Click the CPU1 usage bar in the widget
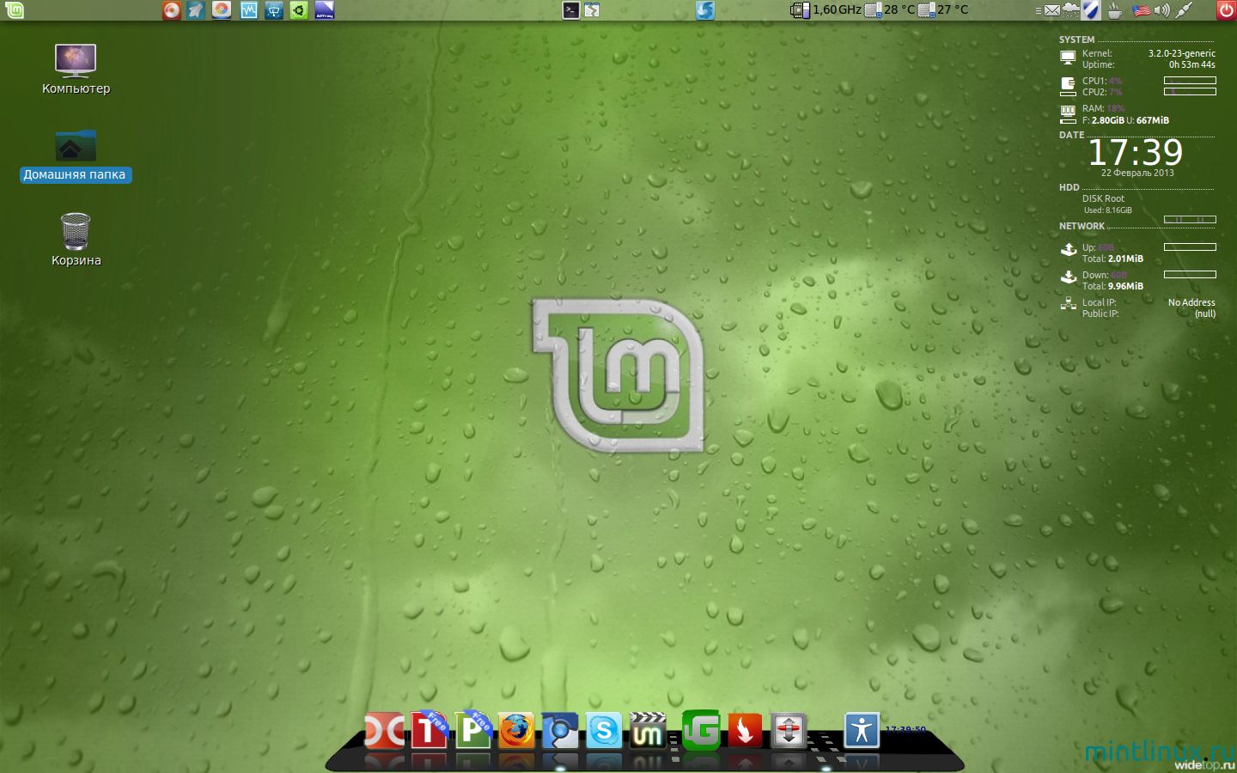Viewport: 1237px width, 773px height. tap(1190, 80)
